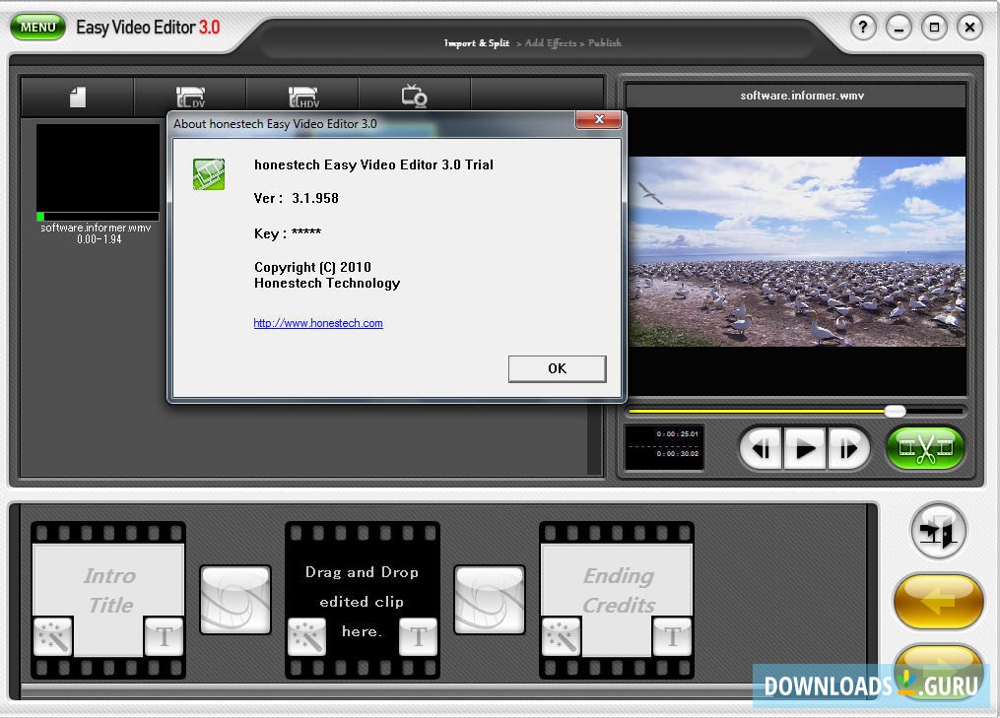Click the yellow back arrow button
The height and width of the screenshot is (718, 1000).
tap(937, 601)
